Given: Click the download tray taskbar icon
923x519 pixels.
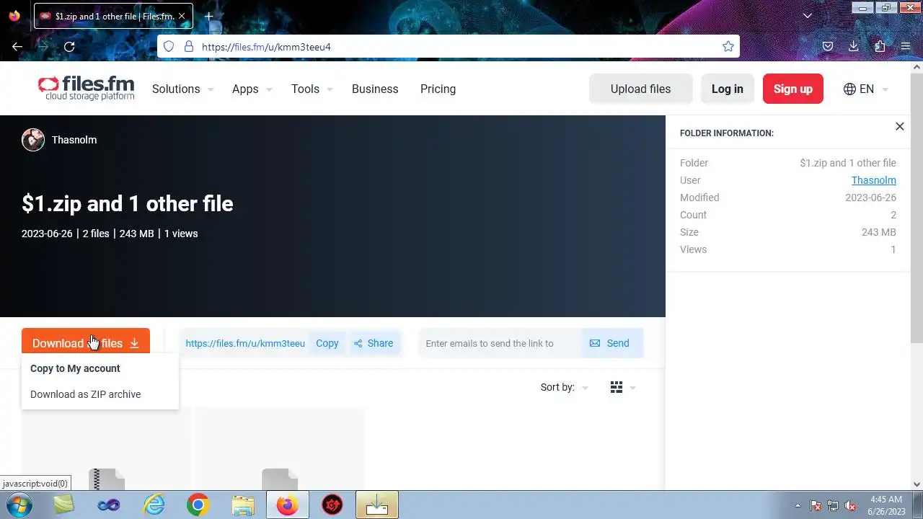Looking at the screenshot, I should (x=376, y=505).
